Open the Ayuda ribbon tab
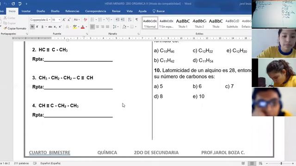Screen dimensions: 296x166 click(142, 11)
